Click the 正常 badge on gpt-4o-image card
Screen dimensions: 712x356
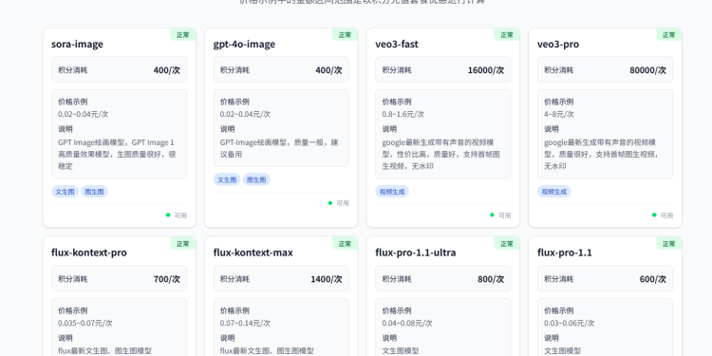click(x=346, y=35)
